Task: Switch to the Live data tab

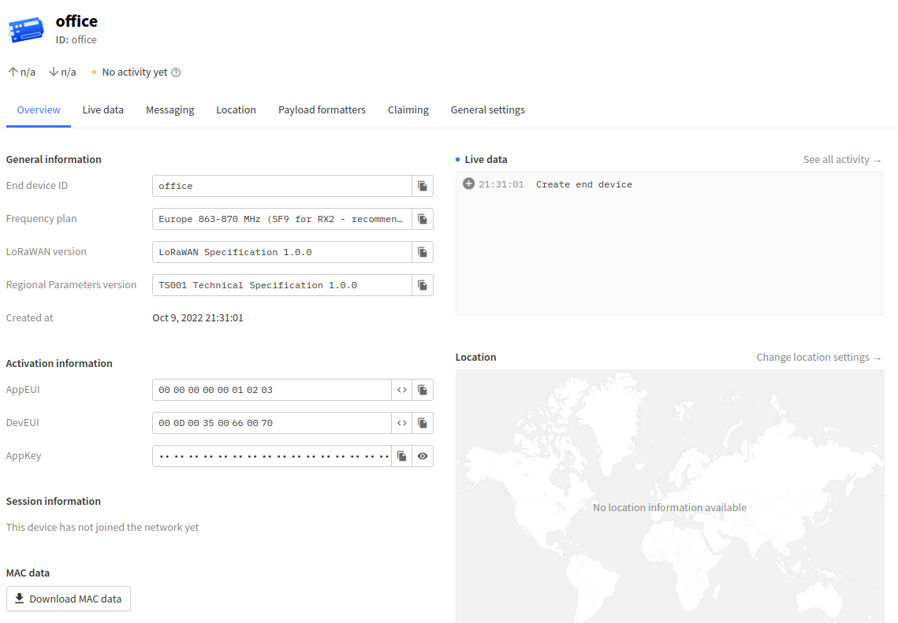Action: click(103, 110)
